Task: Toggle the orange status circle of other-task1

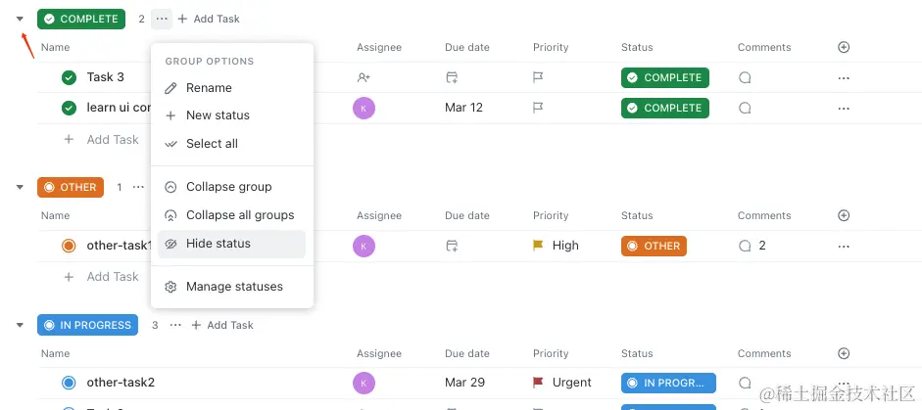Action: pyautogui.click(x=69, y=246)
